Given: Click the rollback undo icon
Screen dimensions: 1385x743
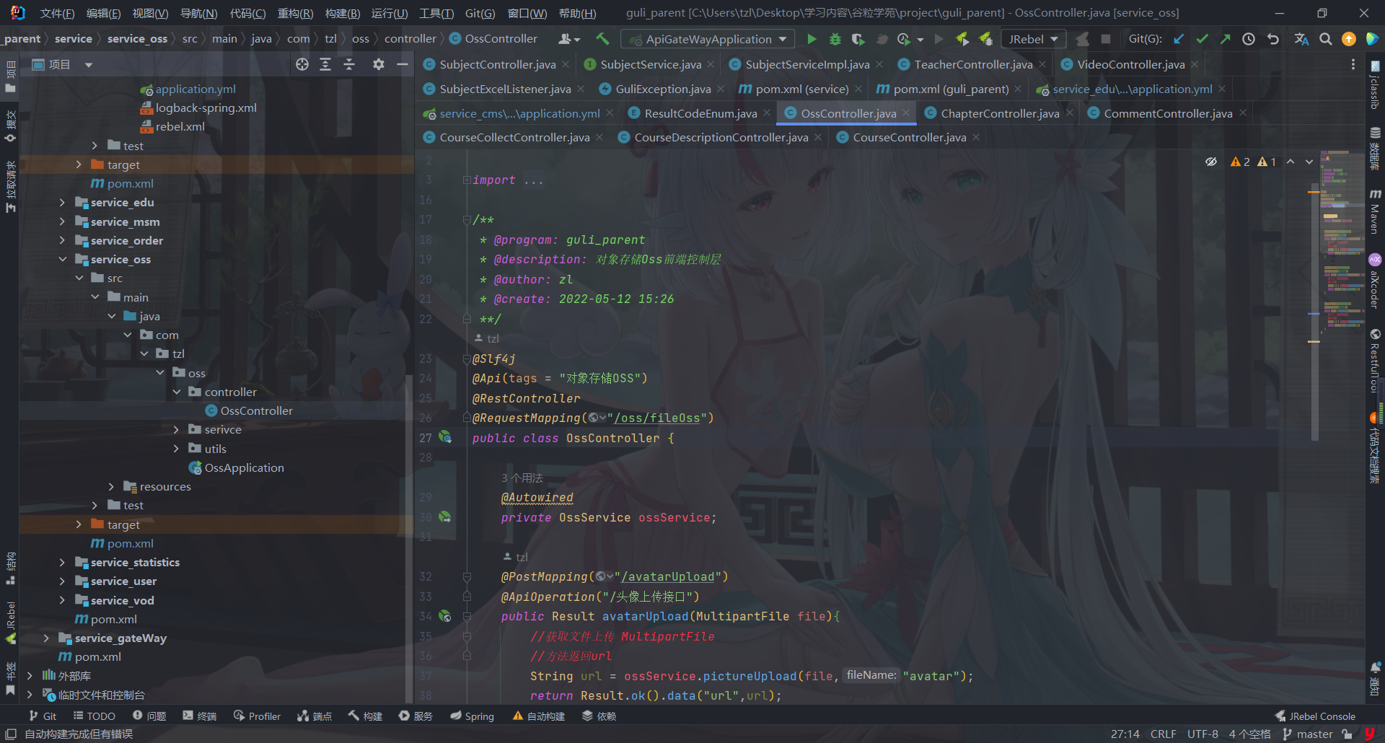Looking at the screenshot, I should (x=1273, y=39).
